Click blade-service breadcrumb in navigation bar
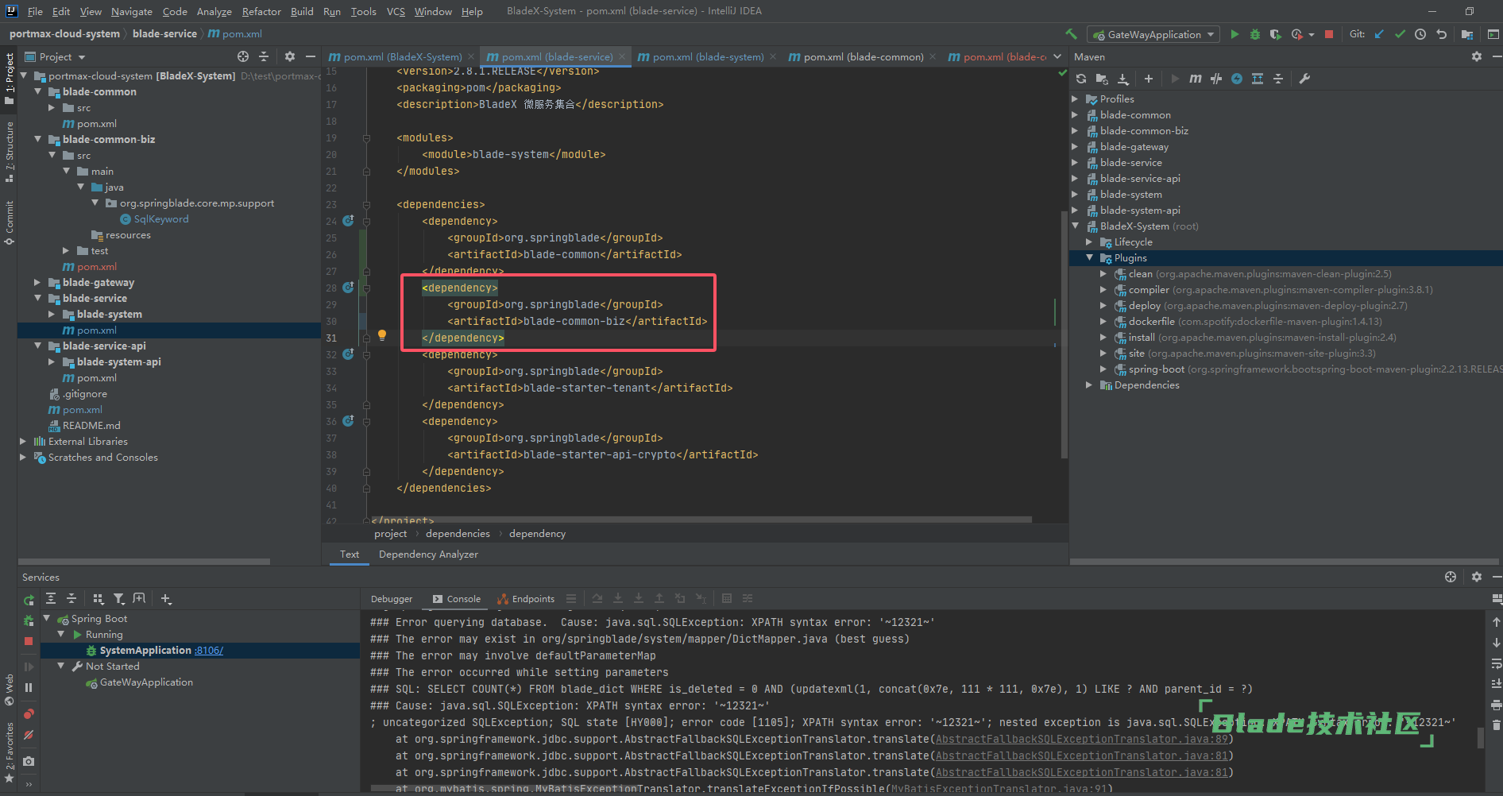Screen dimensions: 1503x796 pyautogui.click(x=164, y=34)
